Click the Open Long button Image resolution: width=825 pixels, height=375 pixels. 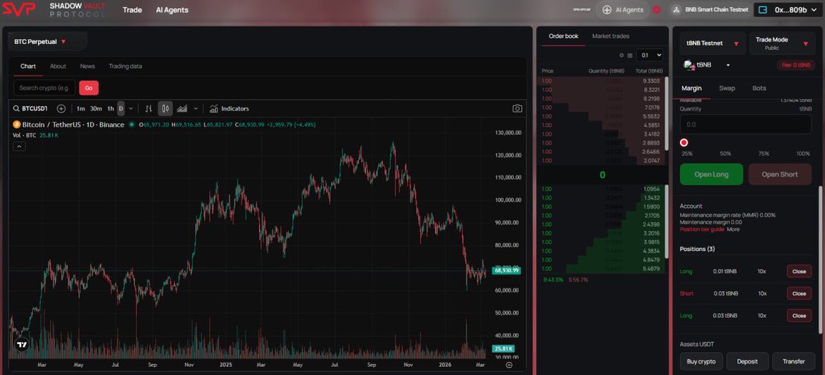tap(712, 174)
